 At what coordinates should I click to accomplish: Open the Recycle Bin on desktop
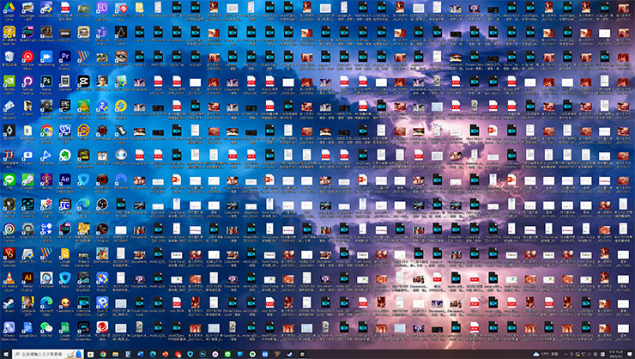point(9,57)
